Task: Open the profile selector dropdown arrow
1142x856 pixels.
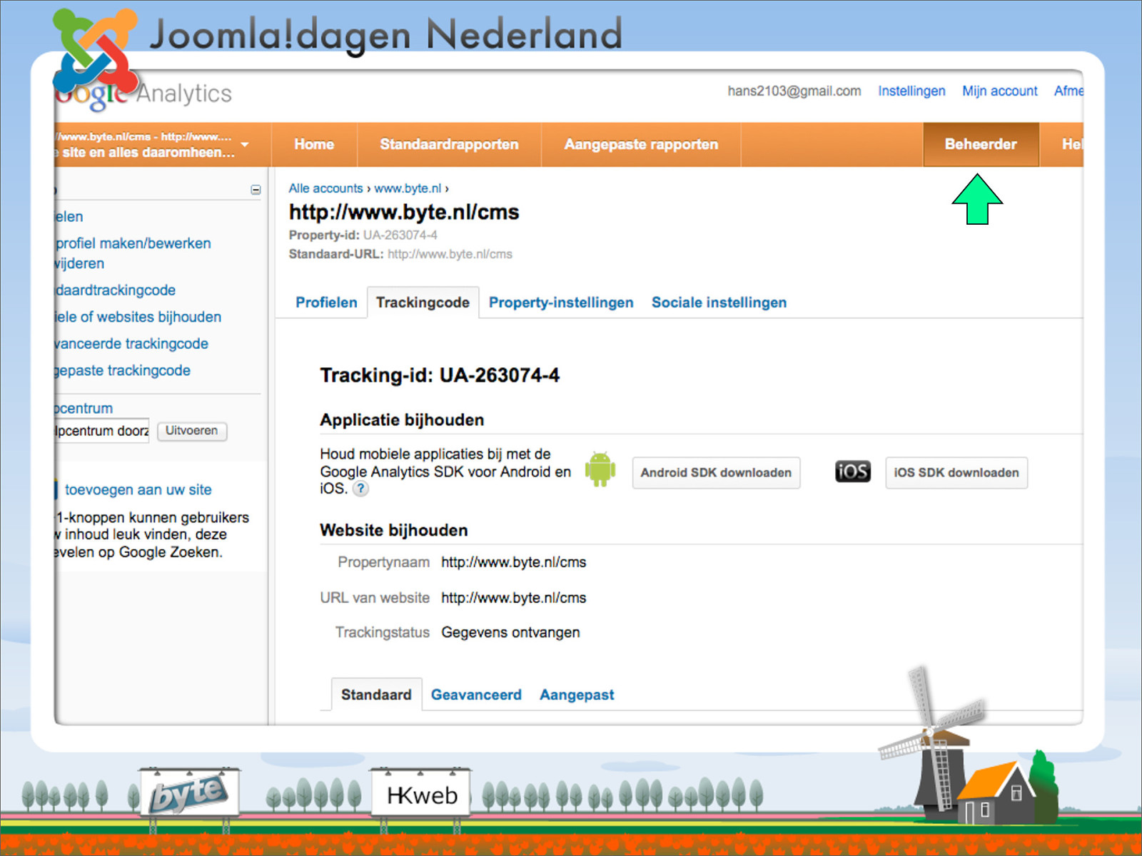Action: 245,144
